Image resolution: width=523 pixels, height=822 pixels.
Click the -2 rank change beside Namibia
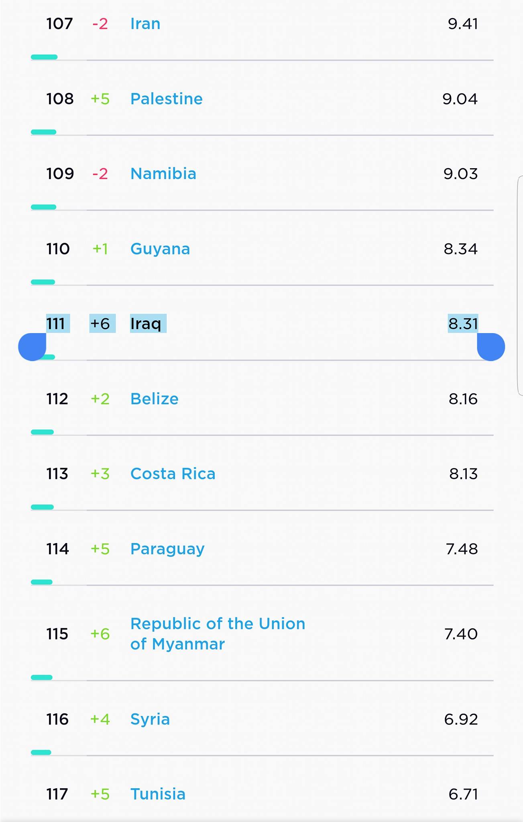pos(100,174)
